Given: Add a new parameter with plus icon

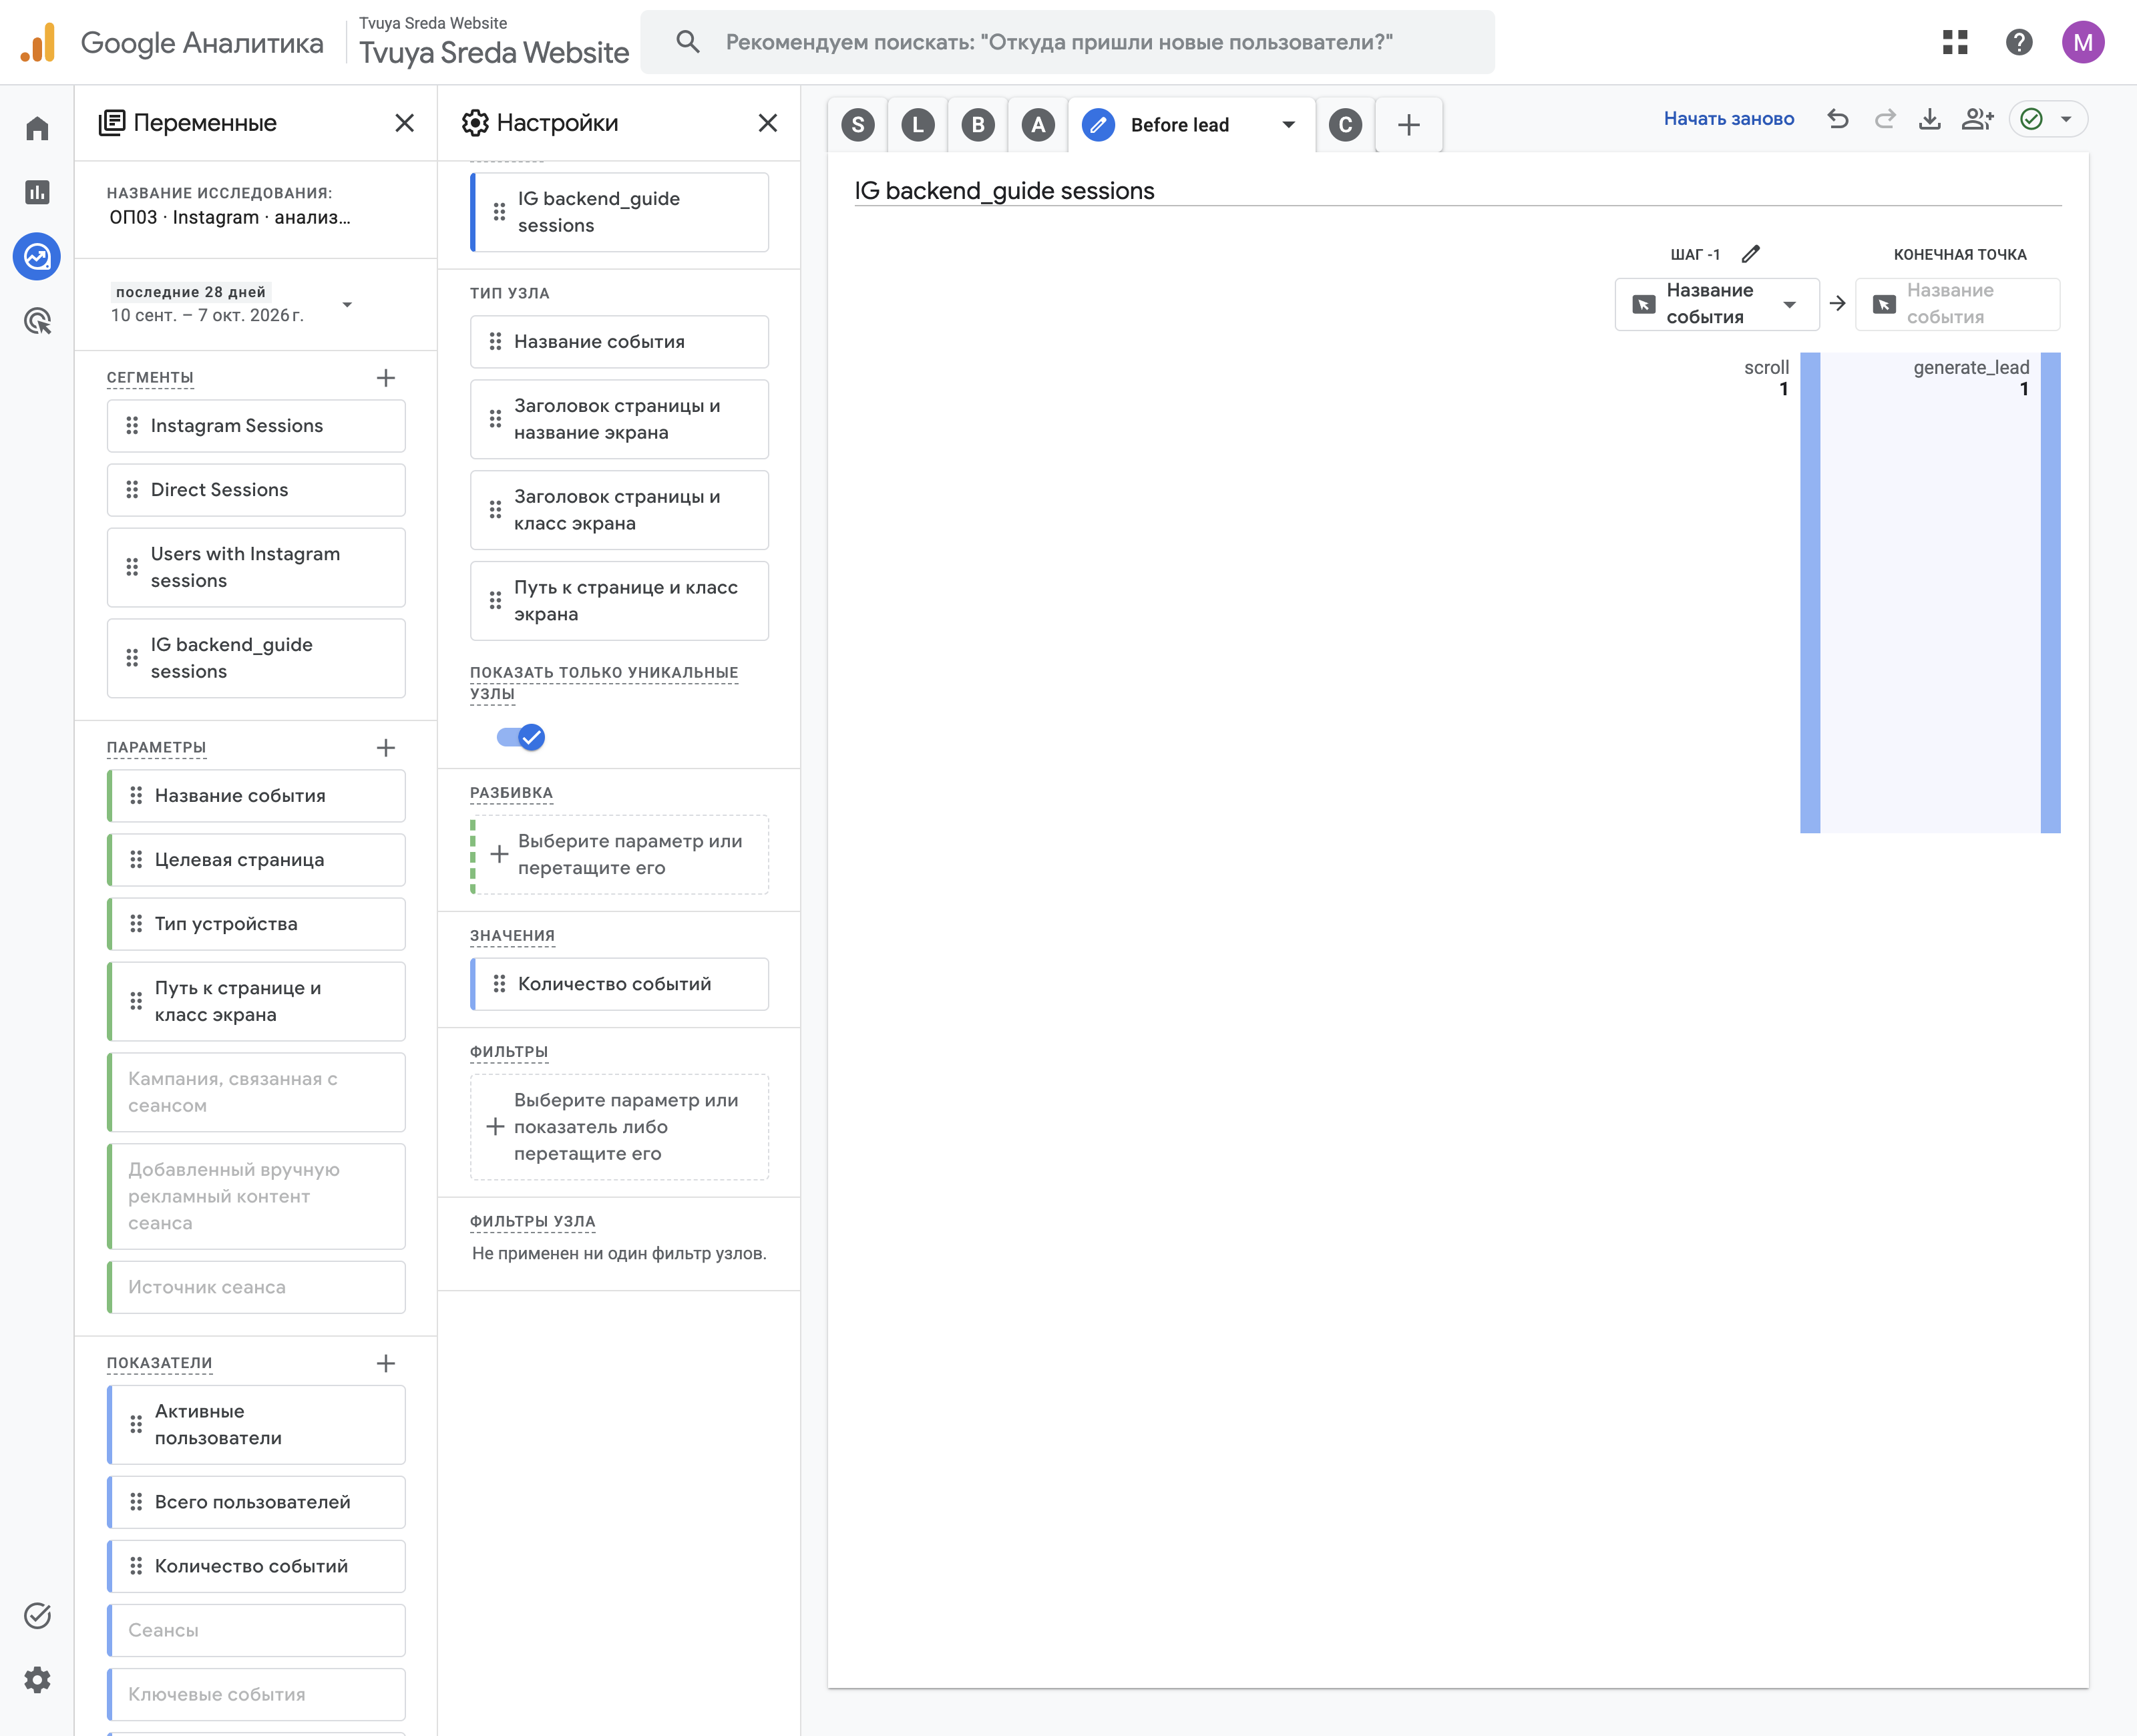Looking at the screenshot, I should pyautogui.click(x=386, y=748).
